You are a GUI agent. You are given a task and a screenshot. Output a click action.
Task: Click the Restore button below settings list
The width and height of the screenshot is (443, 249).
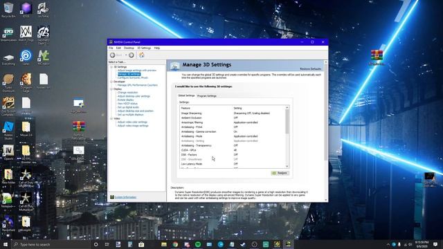280,173
